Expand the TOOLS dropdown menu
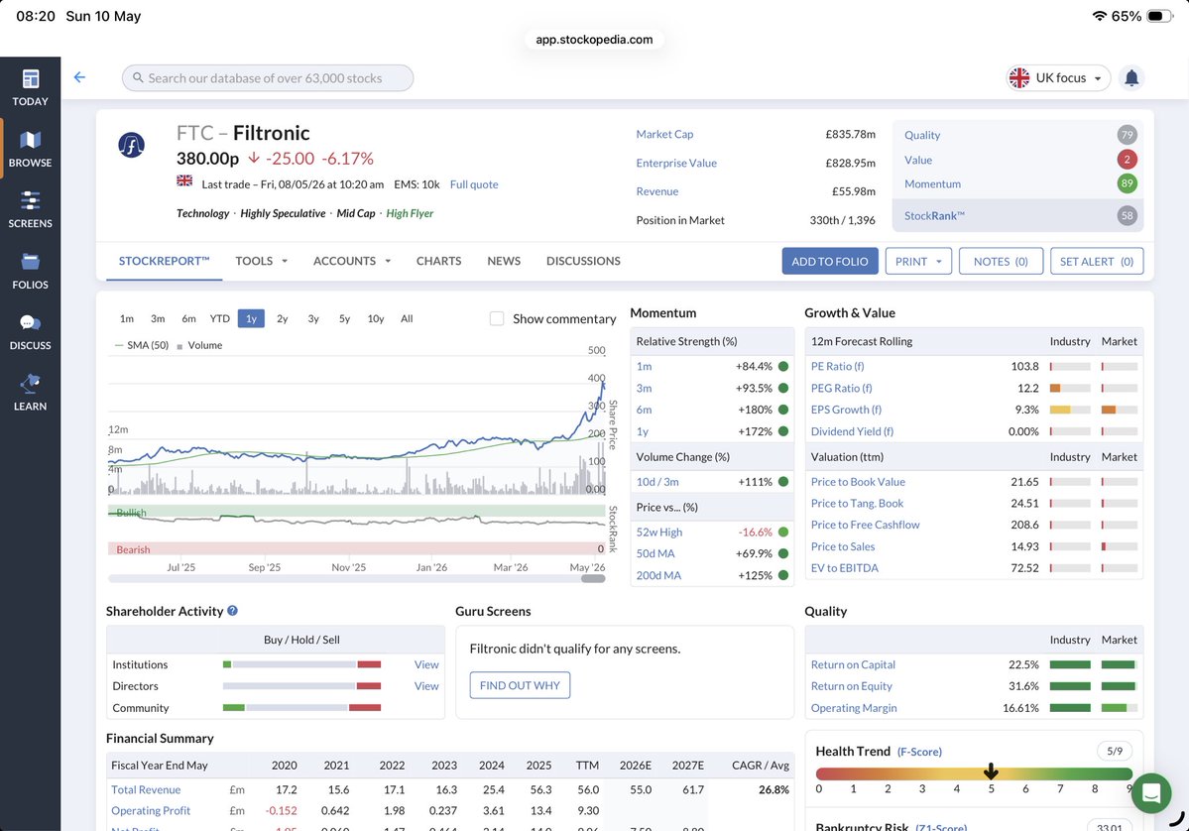The height and width of the screenshot is (831, 1189). (x=261, y=261)
